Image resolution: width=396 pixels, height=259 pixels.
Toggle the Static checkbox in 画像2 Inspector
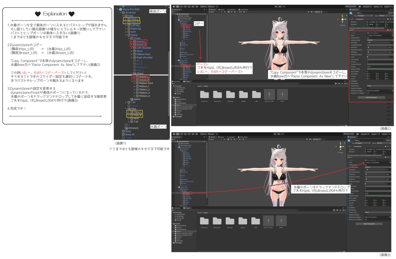[x=387, y=13]
